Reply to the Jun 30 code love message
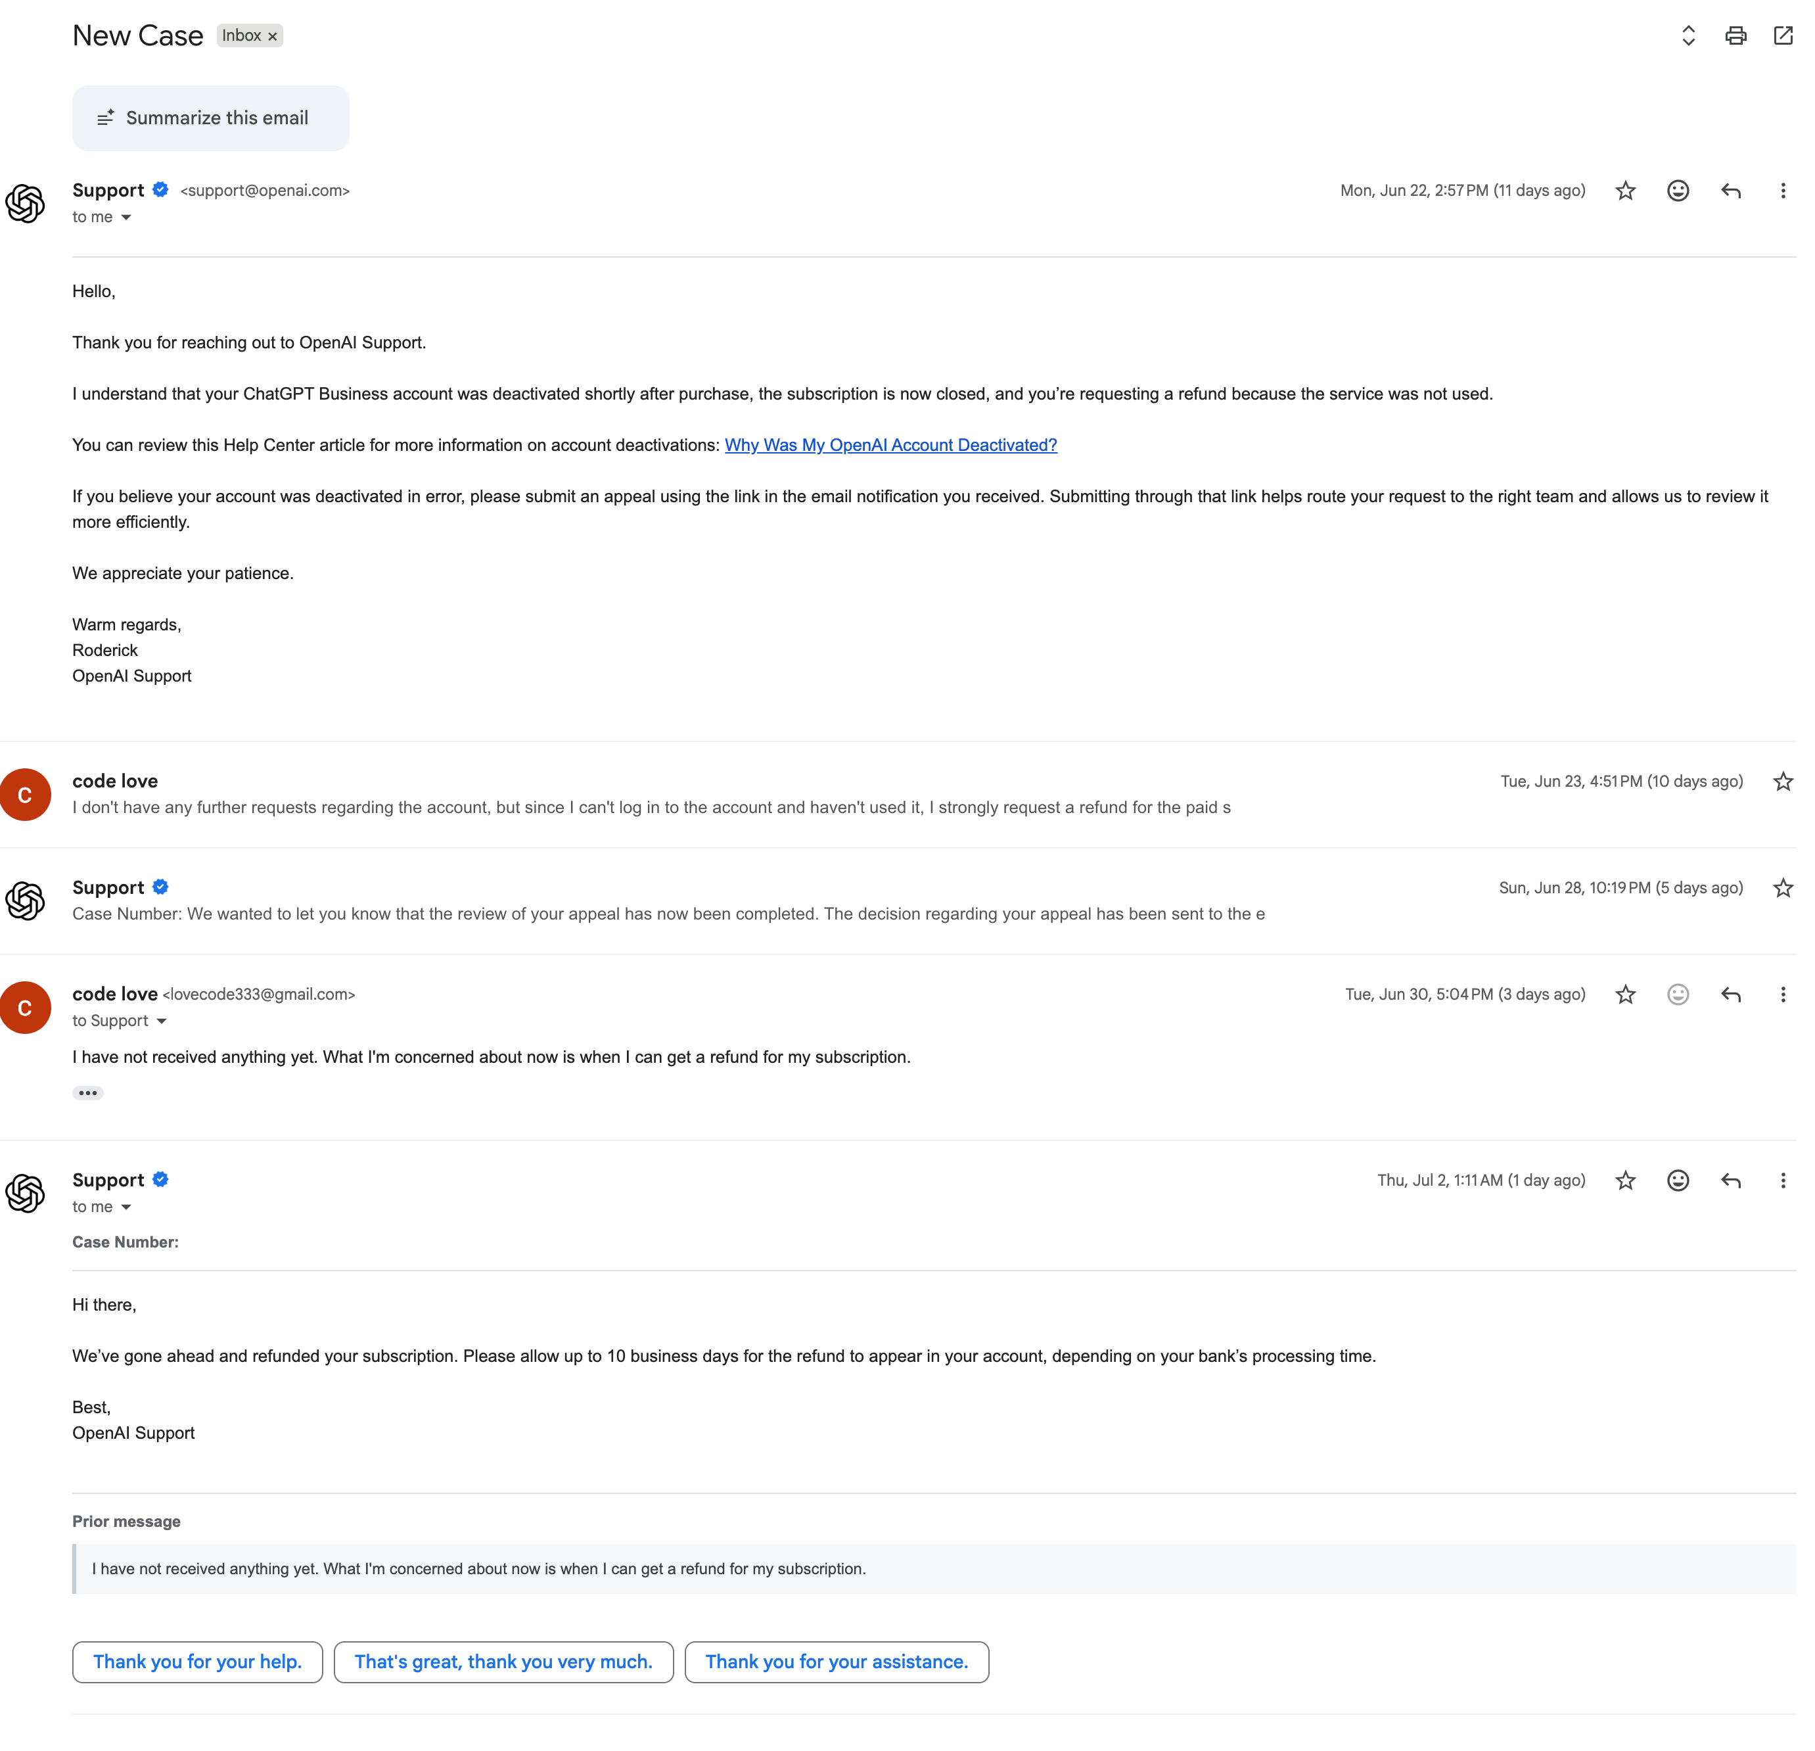This screenshot has height=1751, width=1815. [x=1731, y=994]
